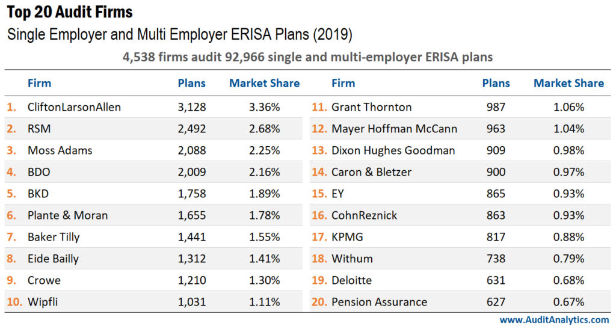Select the 1.41% market share value
The image size is (616, 332).
pos(265,259)
